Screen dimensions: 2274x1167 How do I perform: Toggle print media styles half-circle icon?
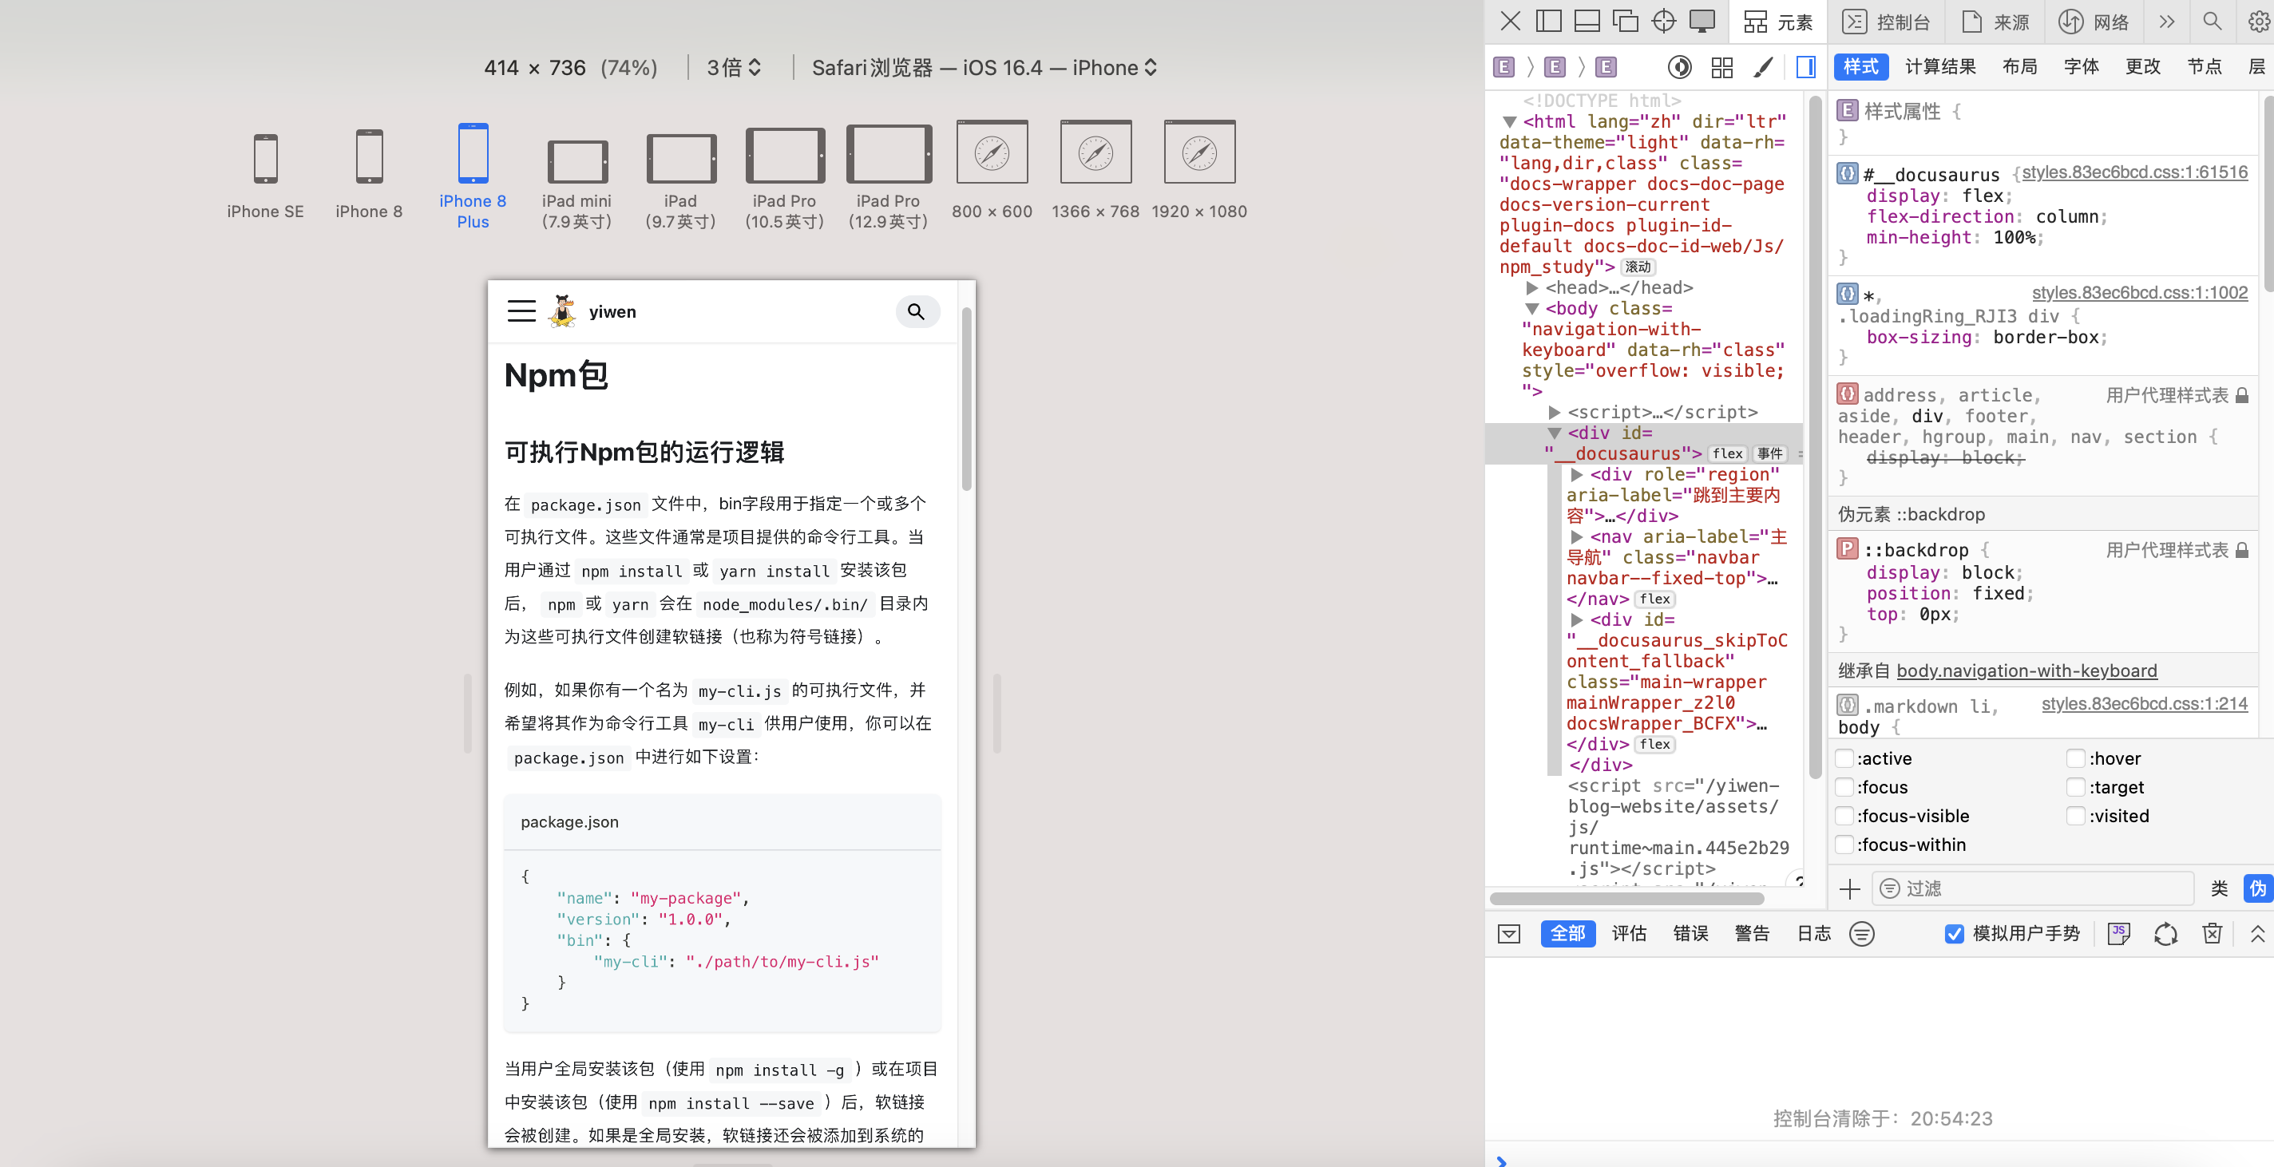coord(1679,67)
